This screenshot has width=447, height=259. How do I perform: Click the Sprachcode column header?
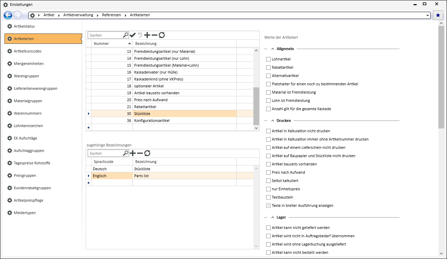pyautogui.click(x=112, y=162)
